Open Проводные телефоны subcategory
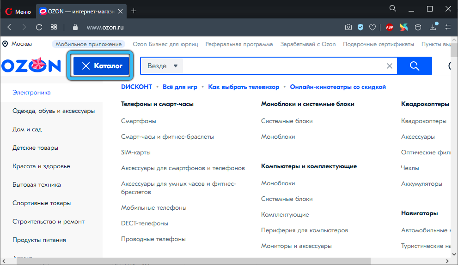 (x=153, y=239)
